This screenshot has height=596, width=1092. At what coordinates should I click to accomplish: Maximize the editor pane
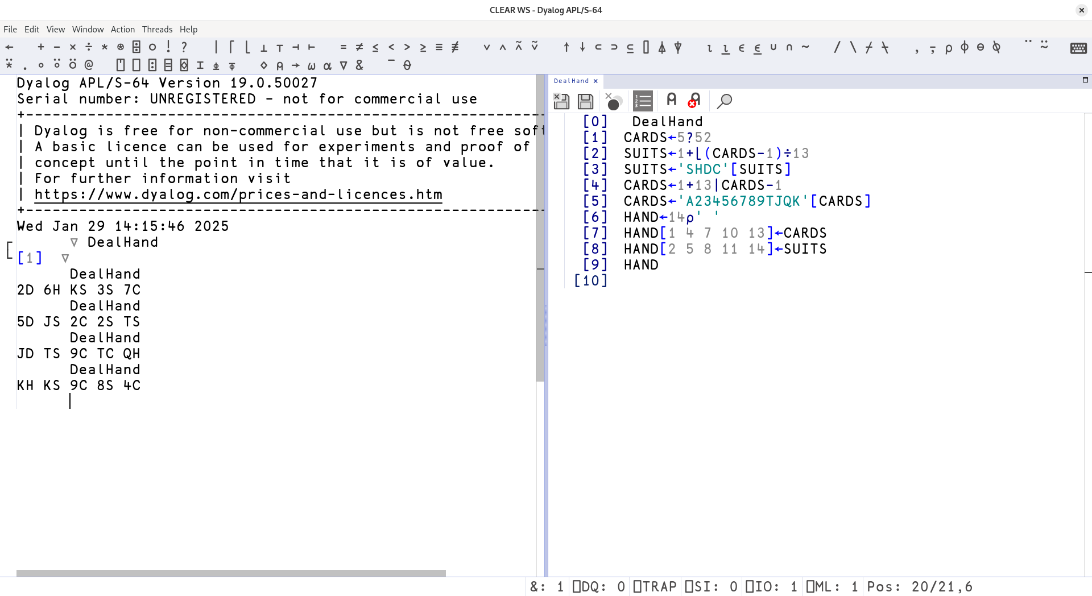point(1086,81)
